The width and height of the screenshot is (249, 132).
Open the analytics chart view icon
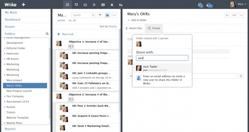(x=121, y=5)
